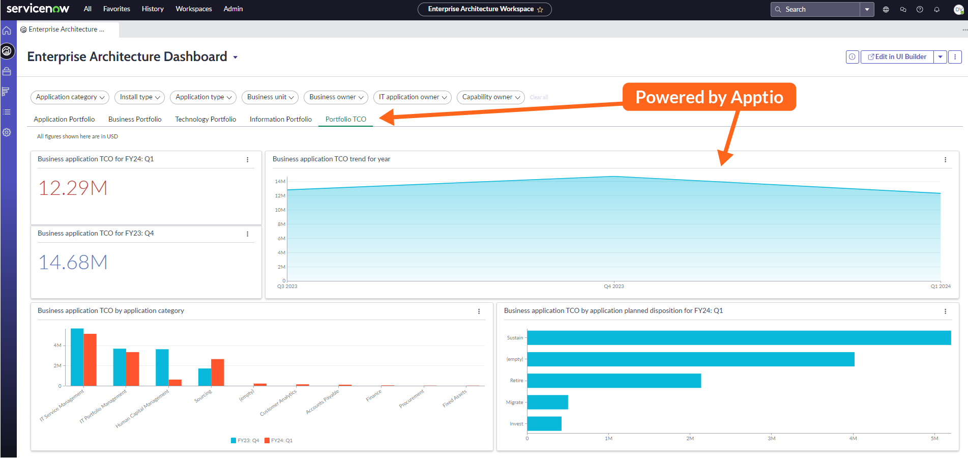Open the roadmap sidebar icon
This screenshot has height=458, width=968.
[x=7, y=92]
